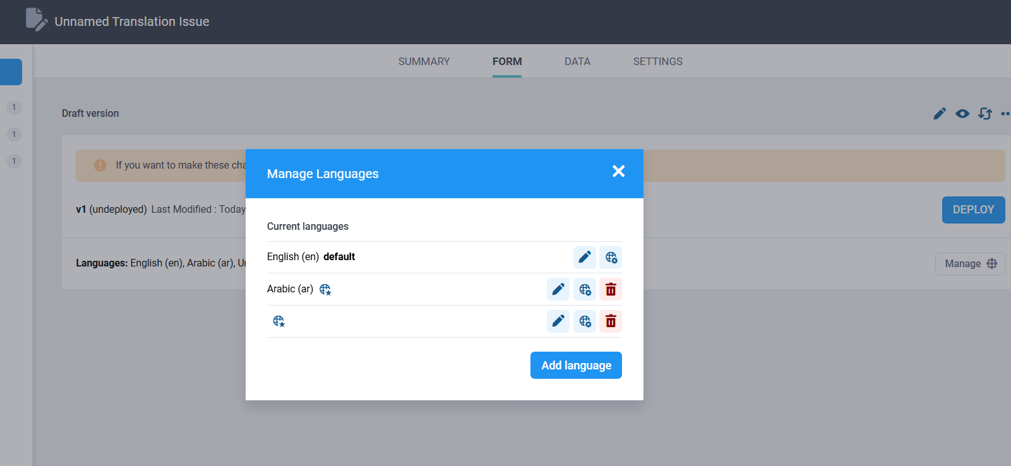Viewport: 1011px width, 466px height.
Task: Open translation settings for Arabic language
Action: coord(585,289)
